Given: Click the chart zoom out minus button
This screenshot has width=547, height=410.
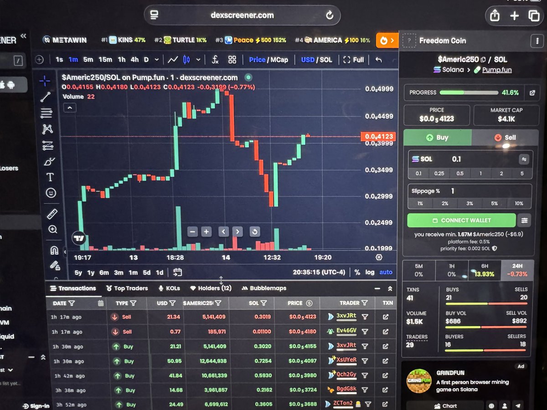Looking at the screenshot, I should (192, 231).
